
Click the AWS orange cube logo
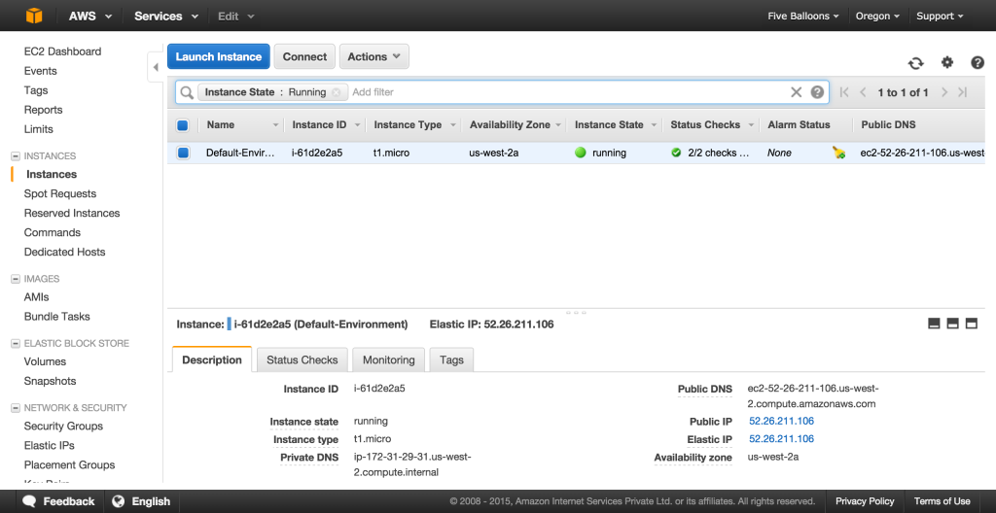click(34, 16)
